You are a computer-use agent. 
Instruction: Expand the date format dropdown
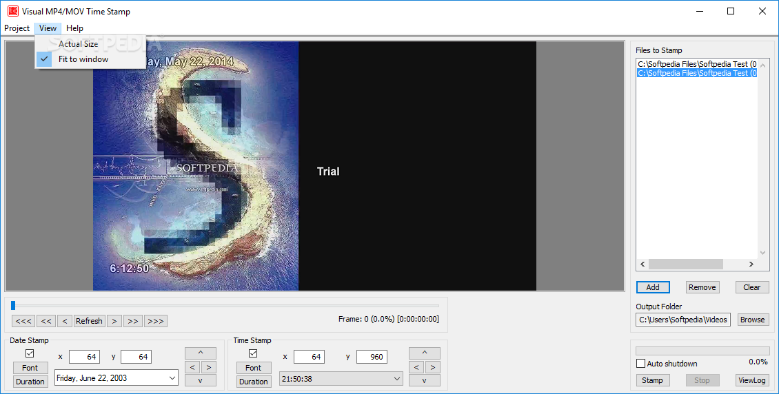[x=172, y=378]
